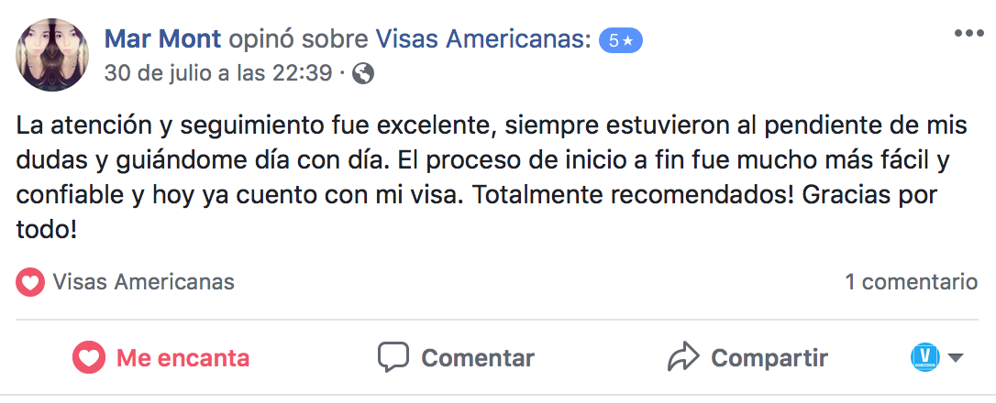Click the speech bubble Comentar icon
This screenshot has height=403, width=996.
pos(393,357)
